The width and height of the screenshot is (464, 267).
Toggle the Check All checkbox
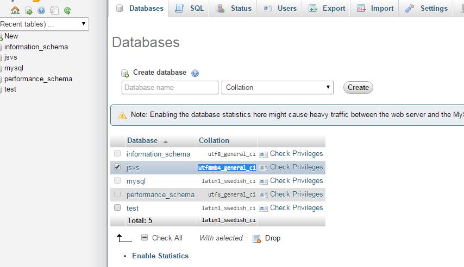145,238
